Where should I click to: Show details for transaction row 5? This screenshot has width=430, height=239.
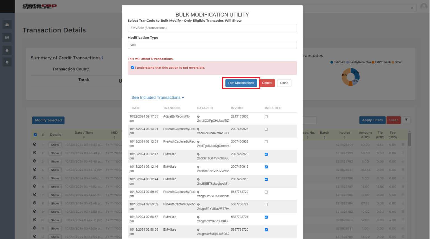tap(55, 178)
